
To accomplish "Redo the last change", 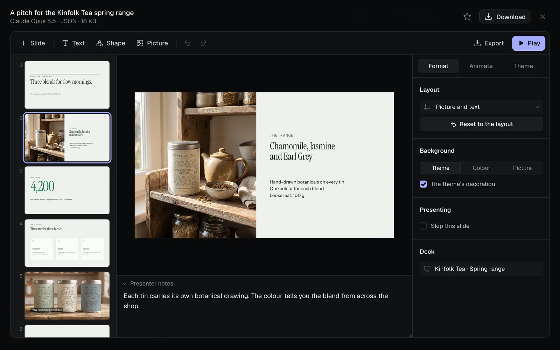I will 203,43.
